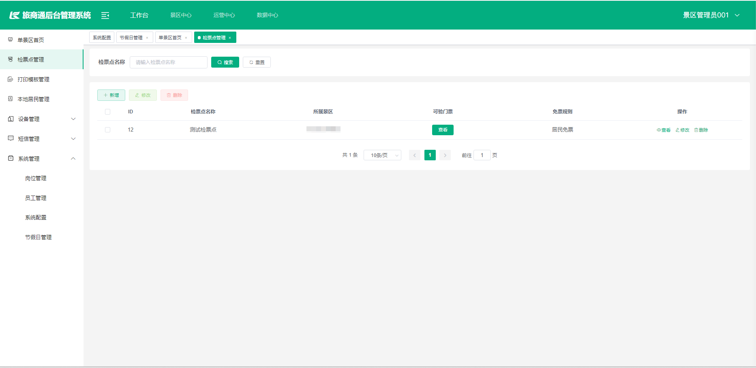Switch to the 系统配置 tab
This screenshot has height=368, width=756.
click(102, 38)
